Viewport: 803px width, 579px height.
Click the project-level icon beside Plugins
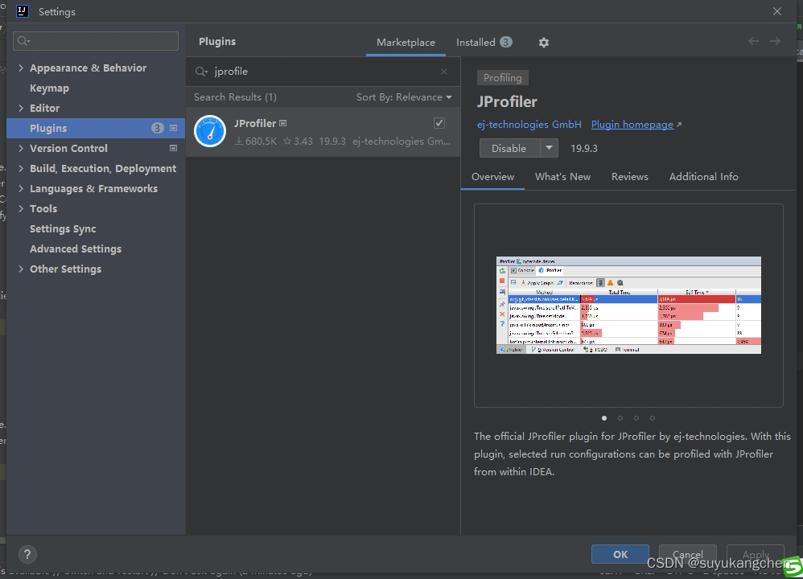(x=173, y=128)
